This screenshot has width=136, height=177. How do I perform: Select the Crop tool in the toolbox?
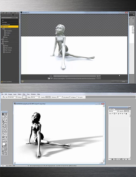click(3, 121)
